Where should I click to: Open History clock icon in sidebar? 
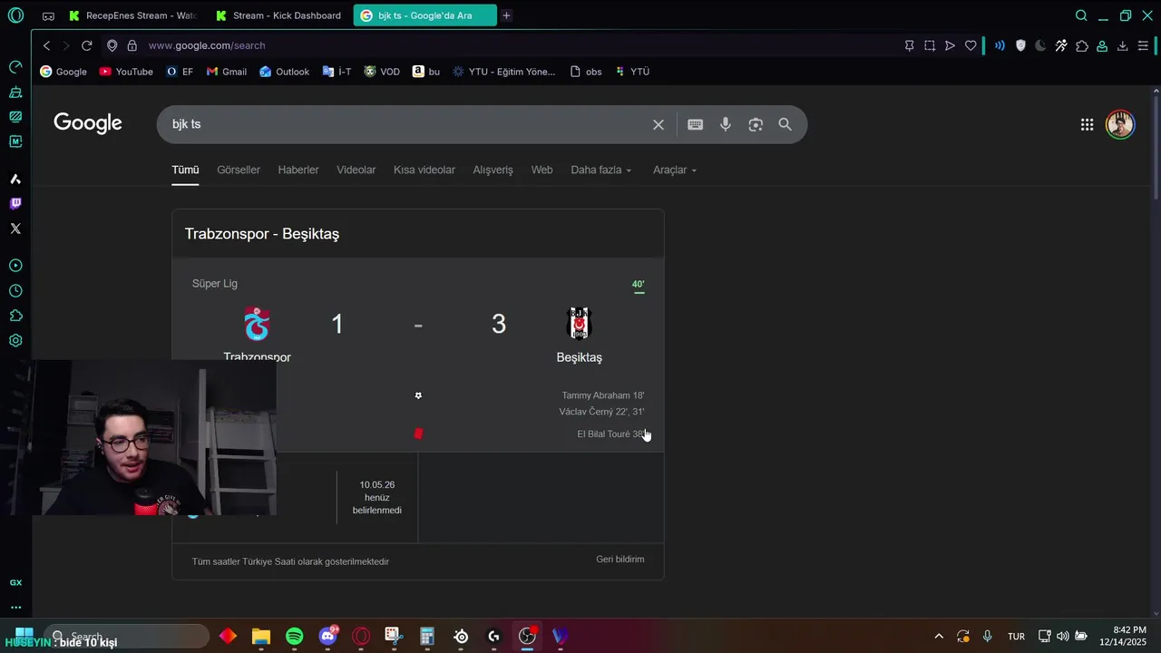pyautogui.click(x=15, y=291)
